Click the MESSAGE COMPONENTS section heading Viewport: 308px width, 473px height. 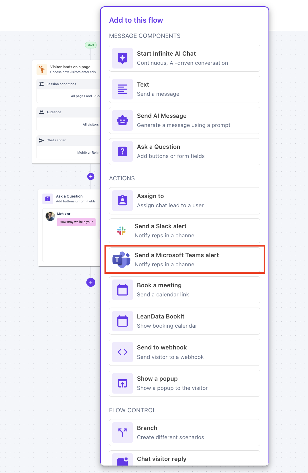(x=145, y=36)
